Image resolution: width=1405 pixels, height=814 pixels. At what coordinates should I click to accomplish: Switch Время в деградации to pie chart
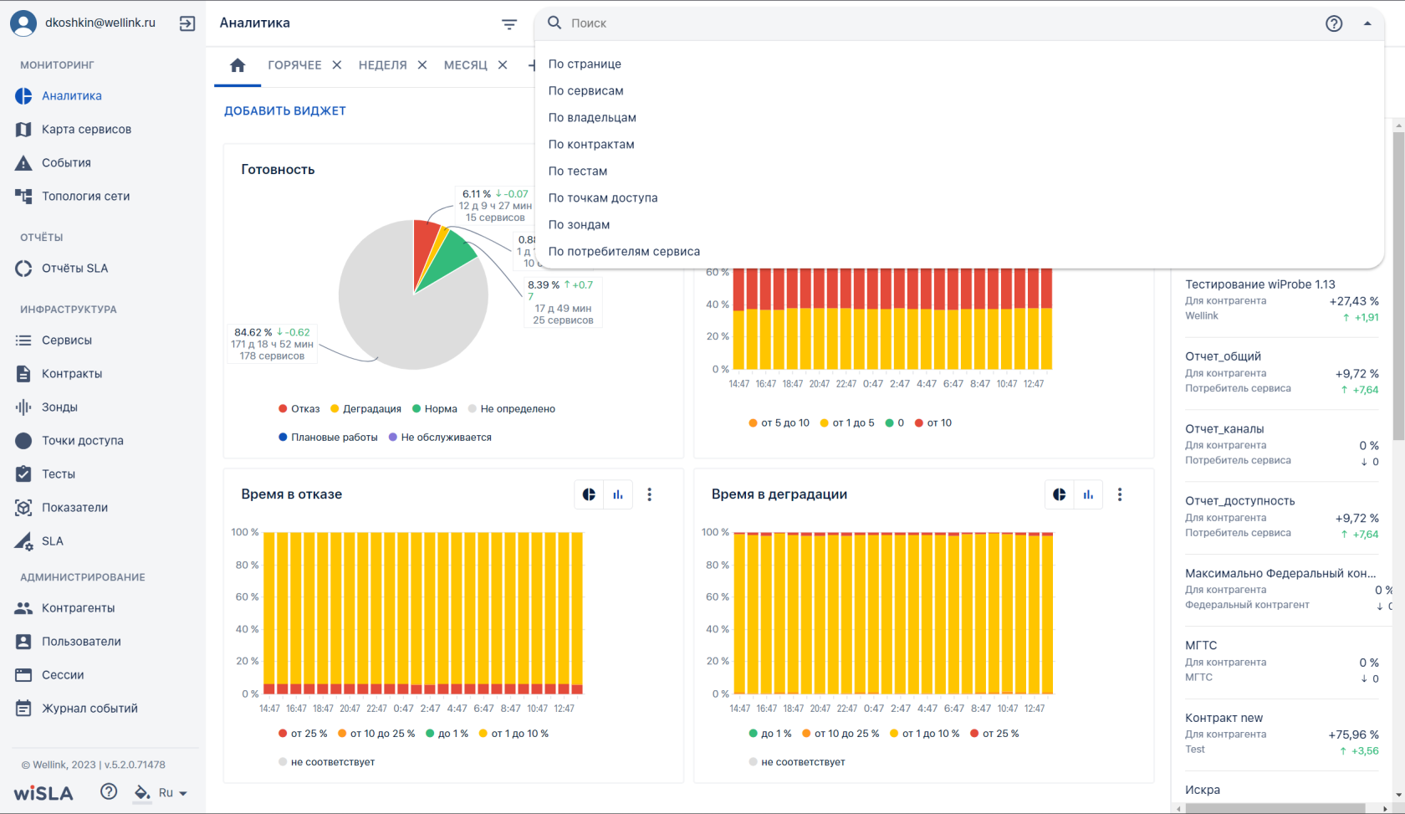1060,494
